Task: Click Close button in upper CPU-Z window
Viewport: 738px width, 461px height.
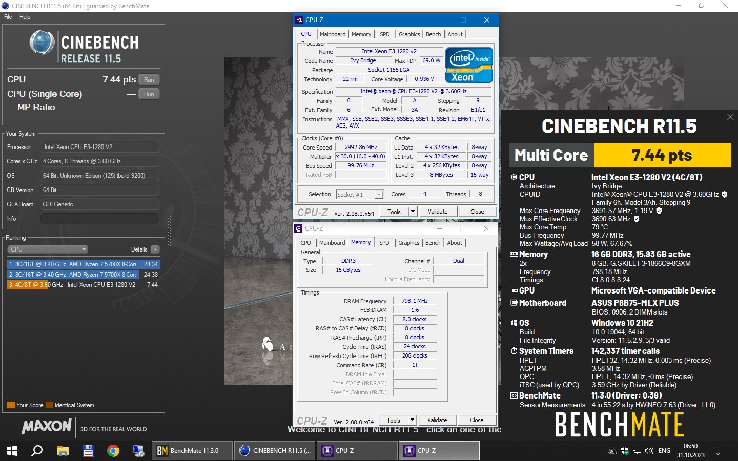Action: point(477,212)
